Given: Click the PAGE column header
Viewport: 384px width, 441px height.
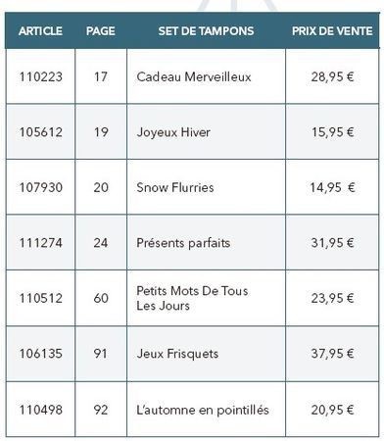Looking at the screenshot, I should [x=101, y=31].
